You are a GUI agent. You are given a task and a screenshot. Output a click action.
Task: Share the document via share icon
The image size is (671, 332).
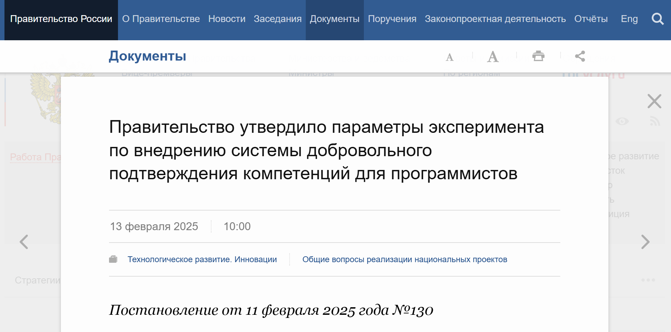(580, 56)
